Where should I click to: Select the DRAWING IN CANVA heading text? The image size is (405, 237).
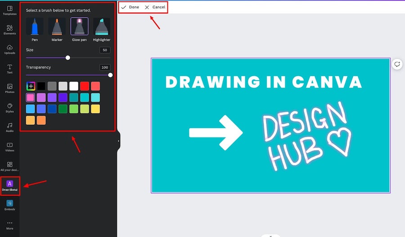point(263,82)
